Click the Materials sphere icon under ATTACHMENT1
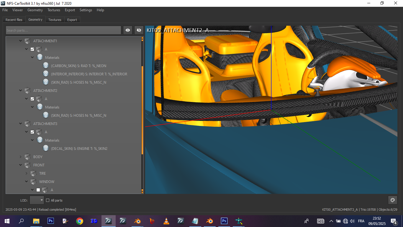 click(40, 57)
